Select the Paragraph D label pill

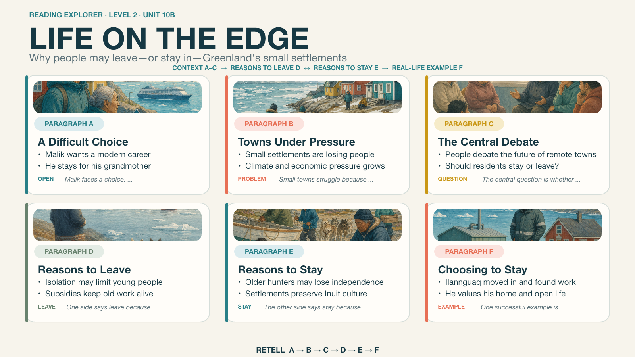tap(69, 251)
